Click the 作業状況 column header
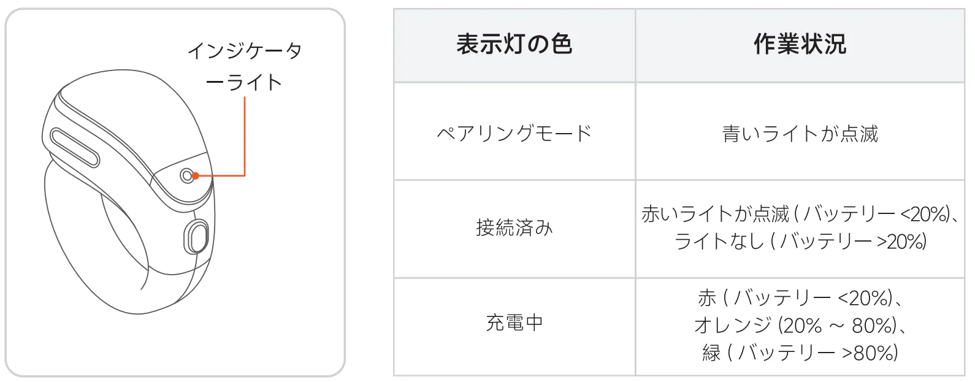Image resolution: width=975 pixels, height=382 pixels. click(800, 45)
